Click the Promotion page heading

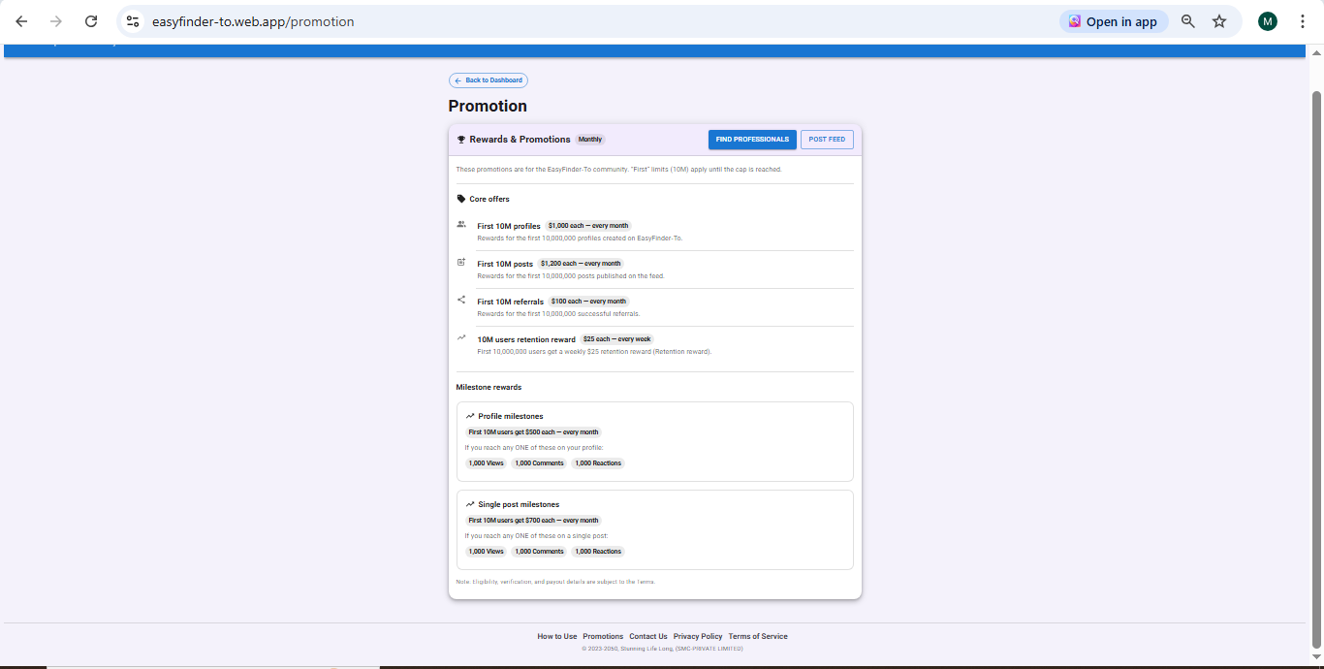(488, 106)
